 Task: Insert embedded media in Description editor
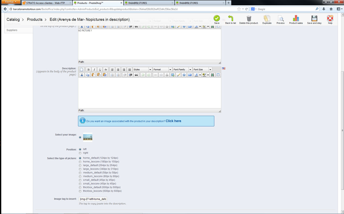click(x=212, y=75)
